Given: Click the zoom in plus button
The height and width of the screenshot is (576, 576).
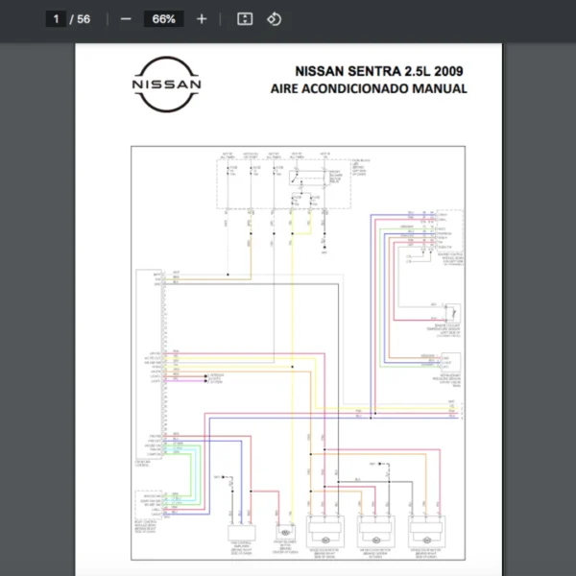Looking at the screenshot, I should [x=201, y=19].
